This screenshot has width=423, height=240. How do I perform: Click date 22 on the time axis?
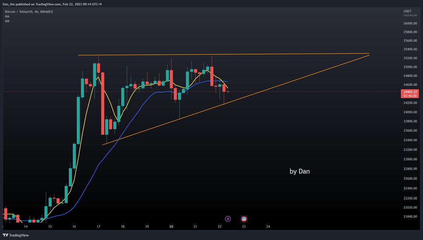(220, 227)
